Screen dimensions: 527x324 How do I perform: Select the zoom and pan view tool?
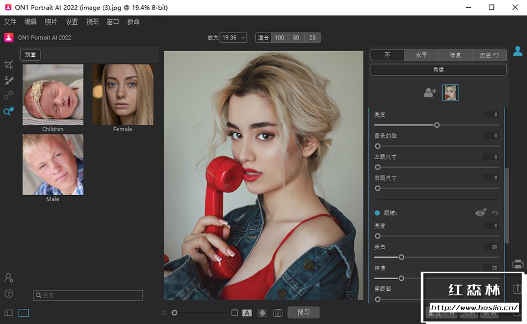point(8,111)
